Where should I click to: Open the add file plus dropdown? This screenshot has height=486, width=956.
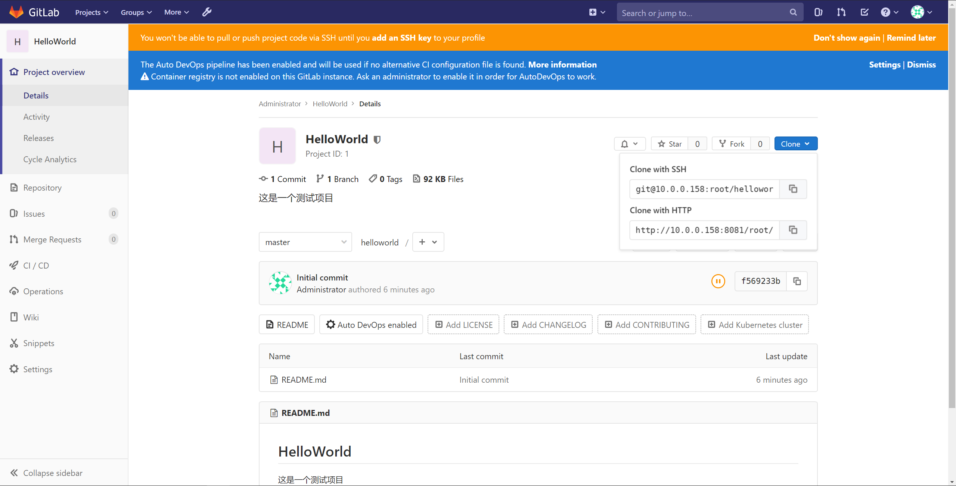(428, 242)
